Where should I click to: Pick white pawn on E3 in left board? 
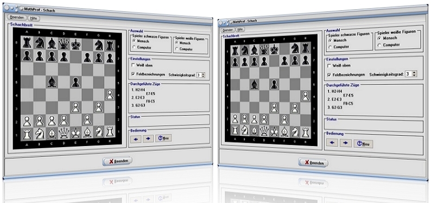pos(75,107)
